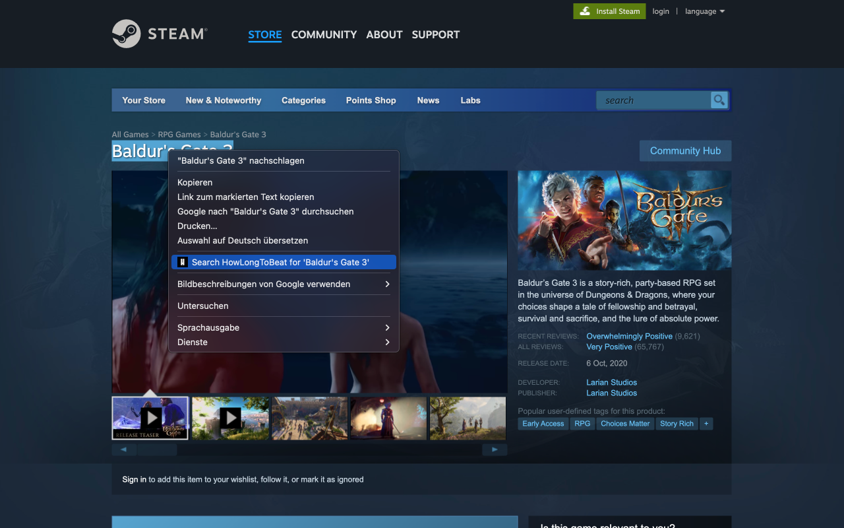Open the Categories menu
The height and width of the screenshot is (528, 844).
click(303, 100)
